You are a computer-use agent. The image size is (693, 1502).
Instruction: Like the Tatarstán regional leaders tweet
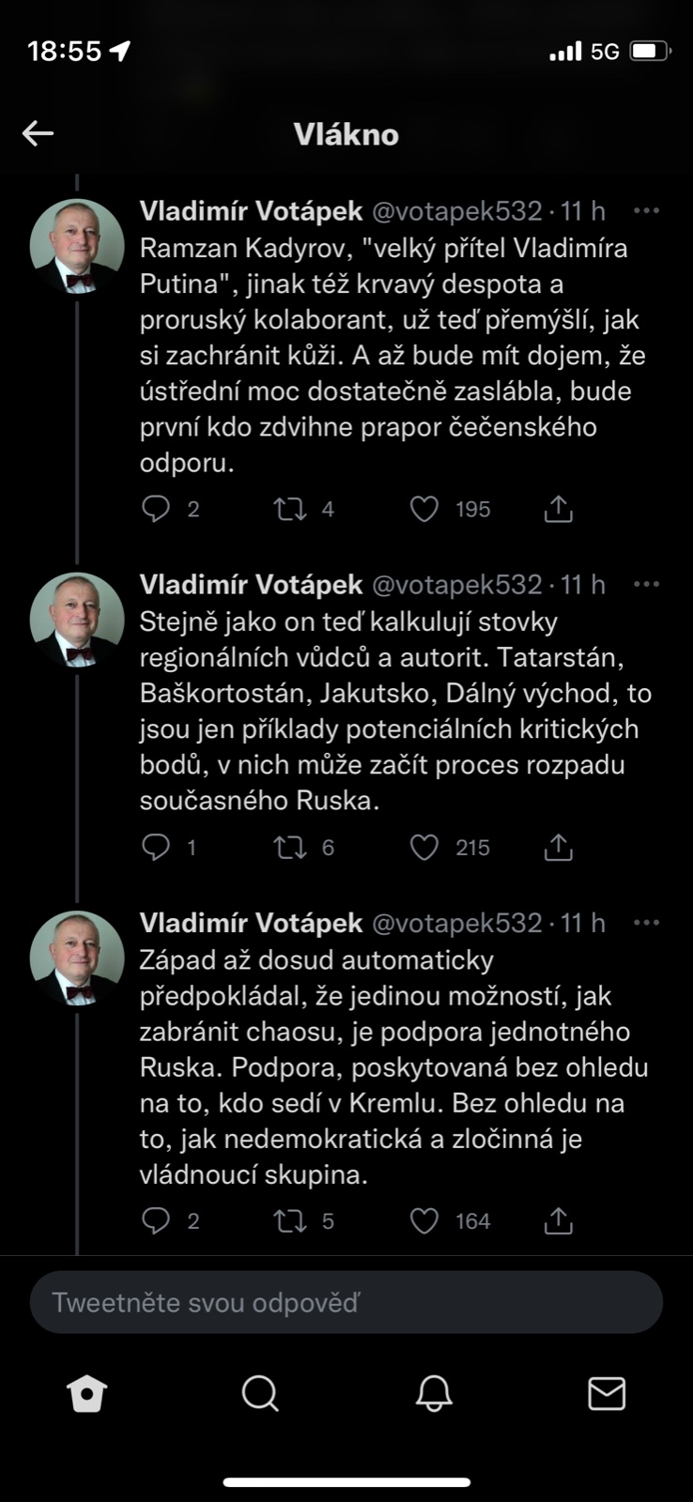coord(424,848)
